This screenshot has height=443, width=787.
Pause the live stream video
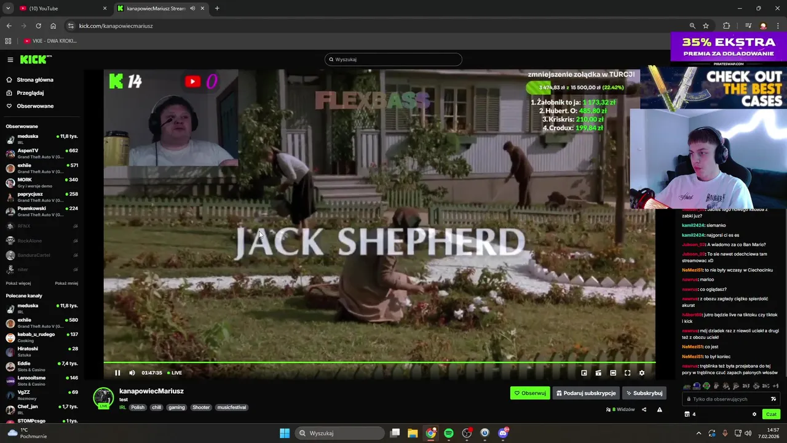coord(117,373)
